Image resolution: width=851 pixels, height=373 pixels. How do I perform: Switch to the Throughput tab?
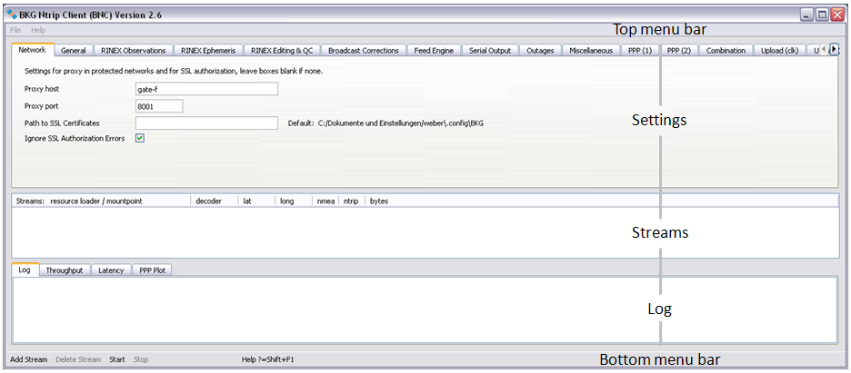(65, 270)
